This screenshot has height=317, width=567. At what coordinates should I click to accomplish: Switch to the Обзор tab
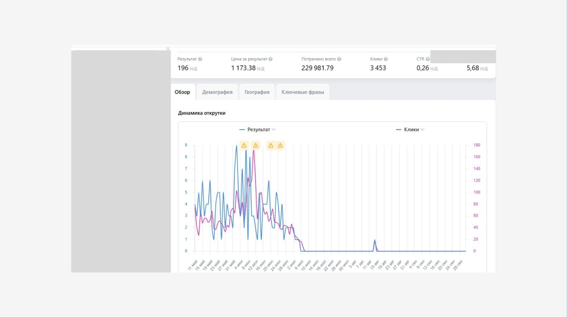tap(183, 92)
